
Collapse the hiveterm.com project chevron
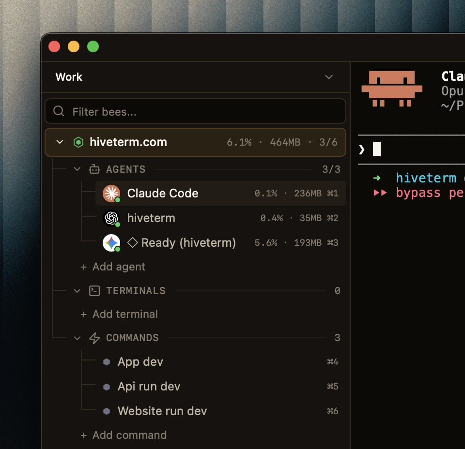point(60,142)
